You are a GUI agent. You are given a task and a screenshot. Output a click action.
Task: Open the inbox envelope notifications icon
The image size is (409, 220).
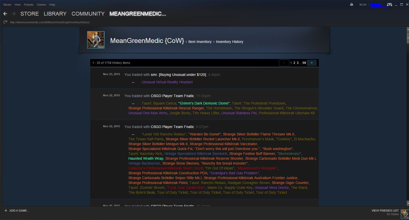(x=351, y=5)
